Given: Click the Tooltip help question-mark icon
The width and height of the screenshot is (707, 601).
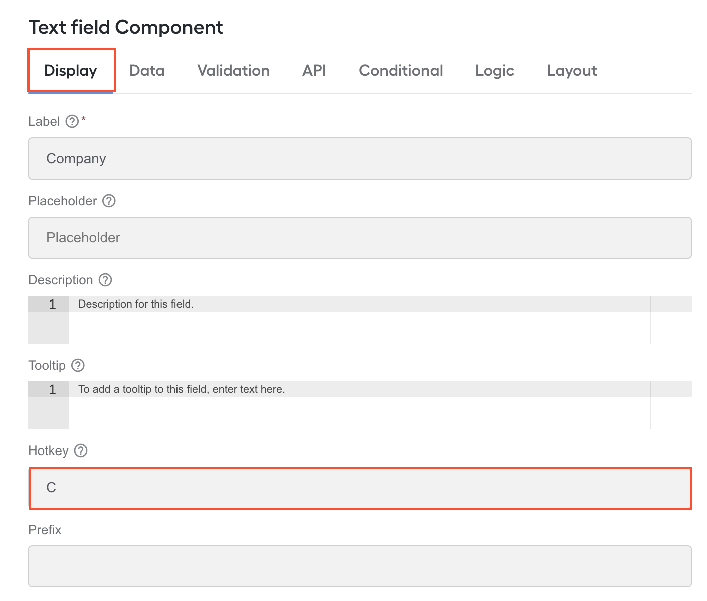Looking at the screenshot, I should [x=78, y=365].
